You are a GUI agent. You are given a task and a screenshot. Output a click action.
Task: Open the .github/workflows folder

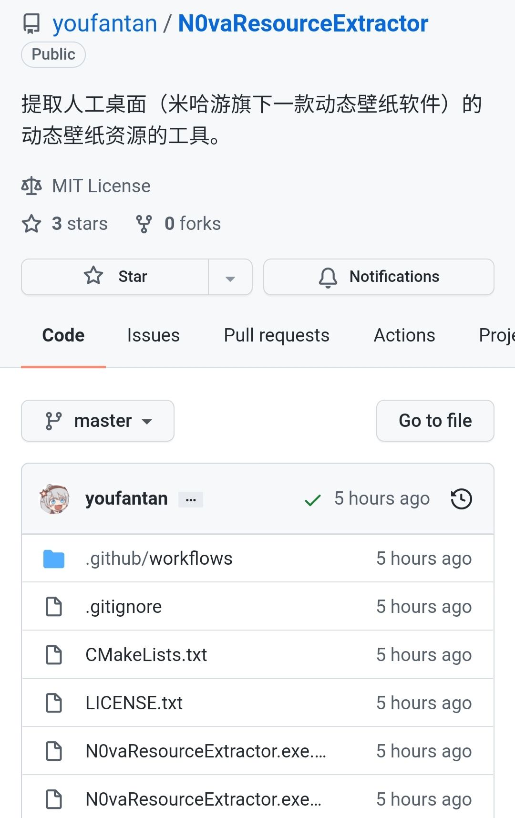click(x=159, y=559)
